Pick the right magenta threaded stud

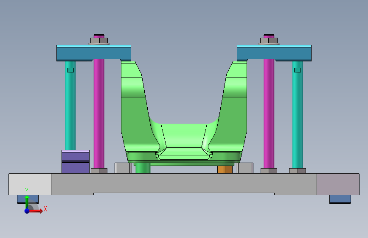(269, 113)
